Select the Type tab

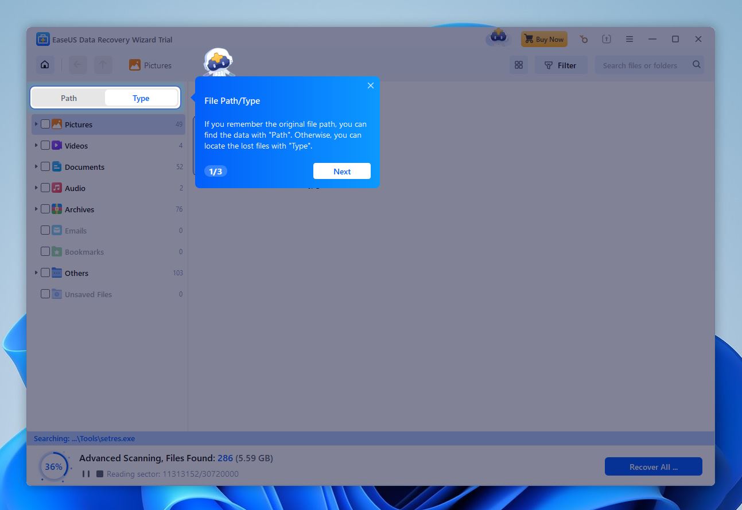click(141, 98)
